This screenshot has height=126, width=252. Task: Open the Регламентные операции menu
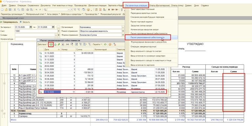pyautogui.click(x=136, y=6)
